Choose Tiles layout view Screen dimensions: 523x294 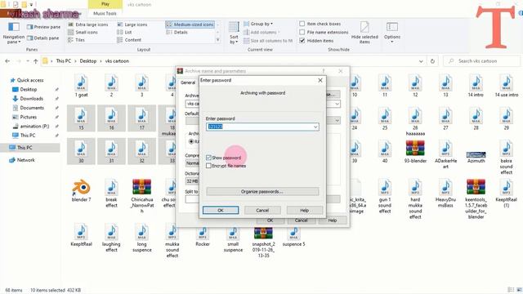[76, 40]
